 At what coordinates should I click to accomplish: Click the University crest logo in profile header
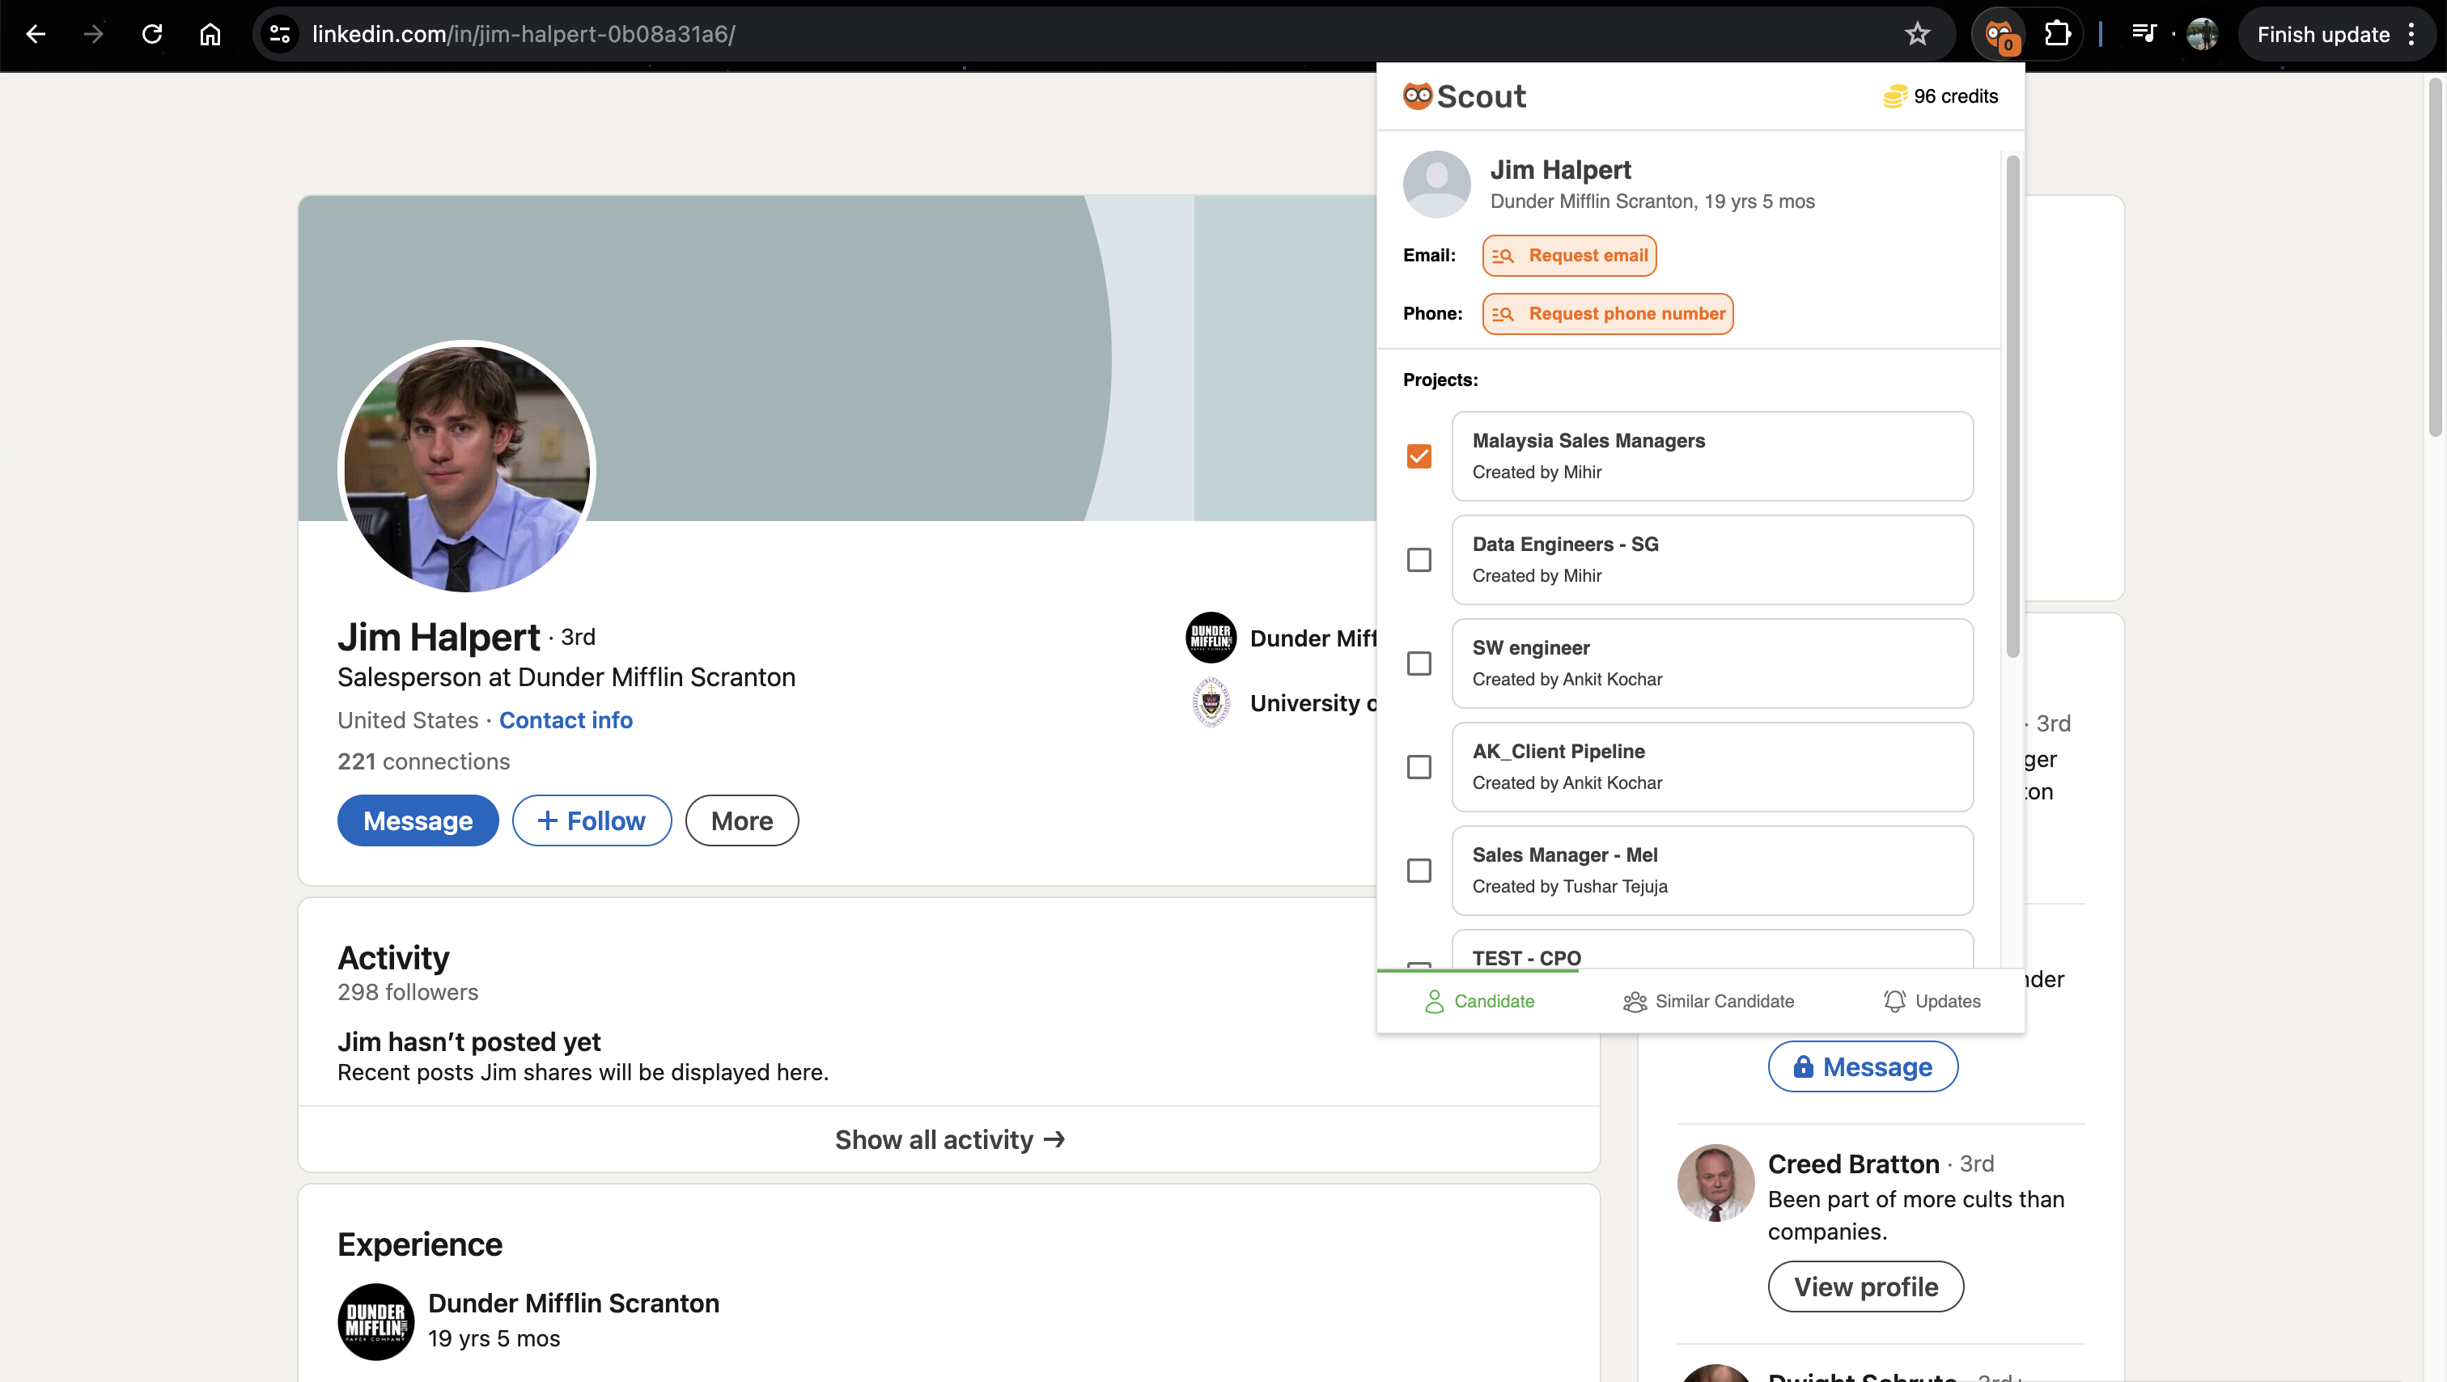click(1211, 702)
